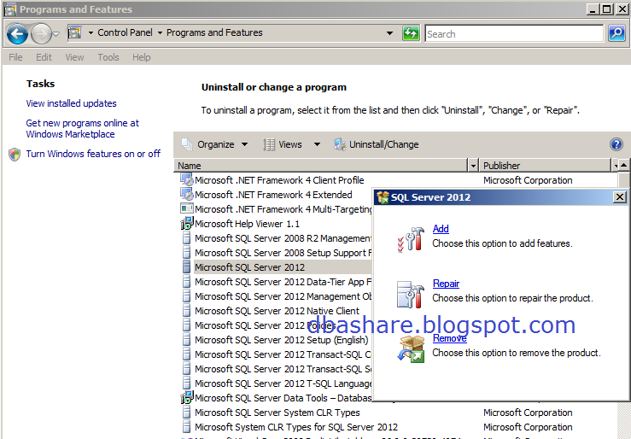Click the SQL Server 2012 dialog title icon
This screenshot has width=631, height=439.
(x=383, y=197)
